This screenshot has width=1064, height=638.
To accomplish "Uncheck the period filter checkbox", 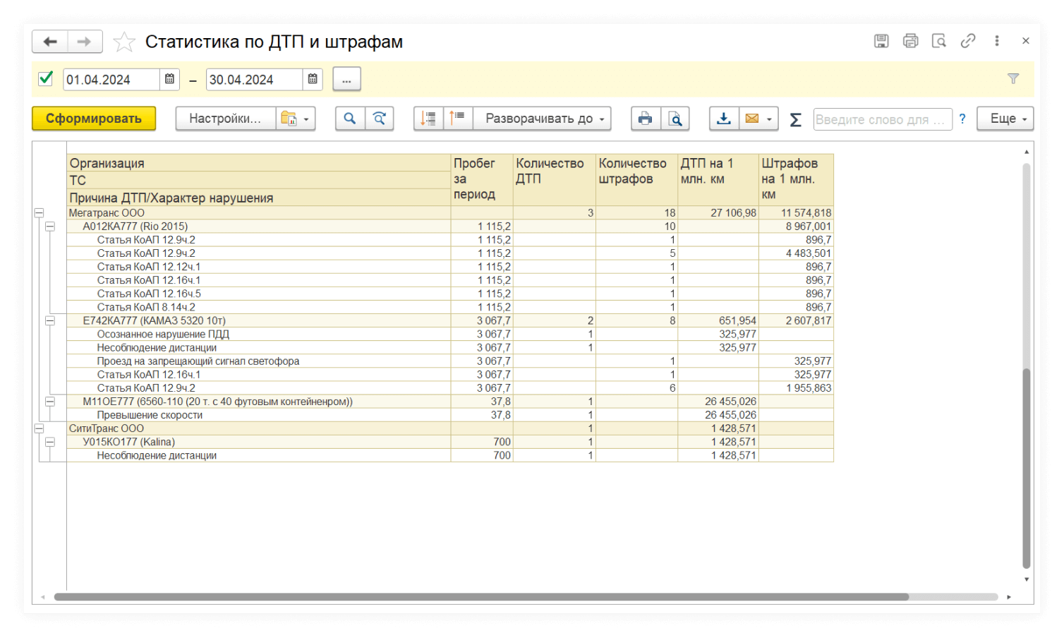I will coord(46,78).
